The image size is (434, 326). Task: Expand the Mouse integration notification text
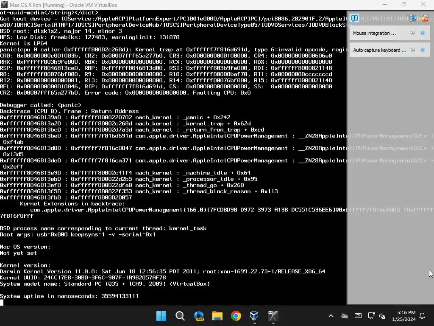pos(374,33)
